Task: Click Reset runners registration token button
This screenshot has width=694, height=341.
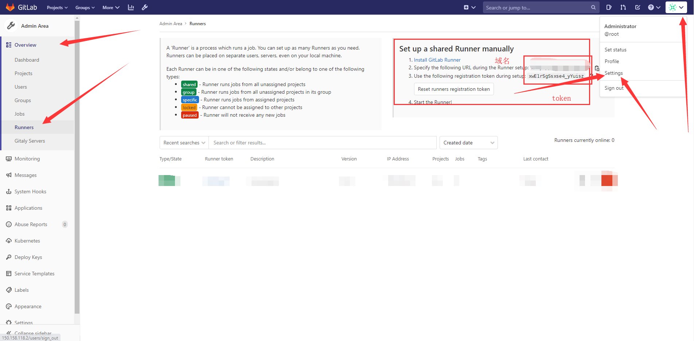Action: click(454, 89)
